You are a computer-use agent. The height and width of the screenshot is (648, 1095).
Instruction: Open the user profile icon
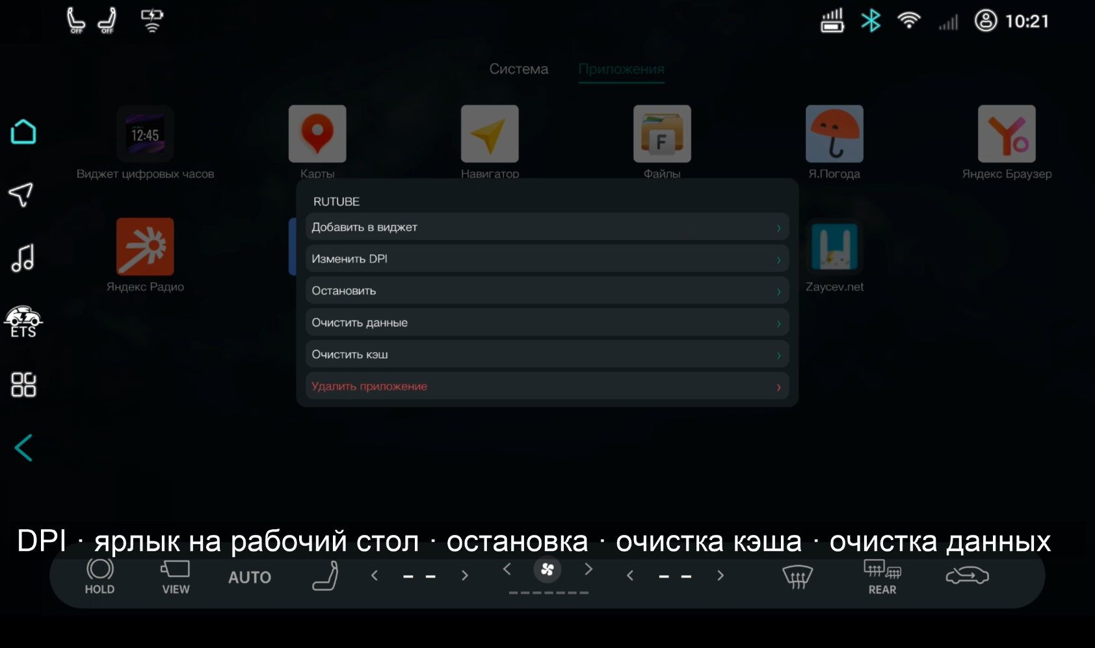pos(986,21)
